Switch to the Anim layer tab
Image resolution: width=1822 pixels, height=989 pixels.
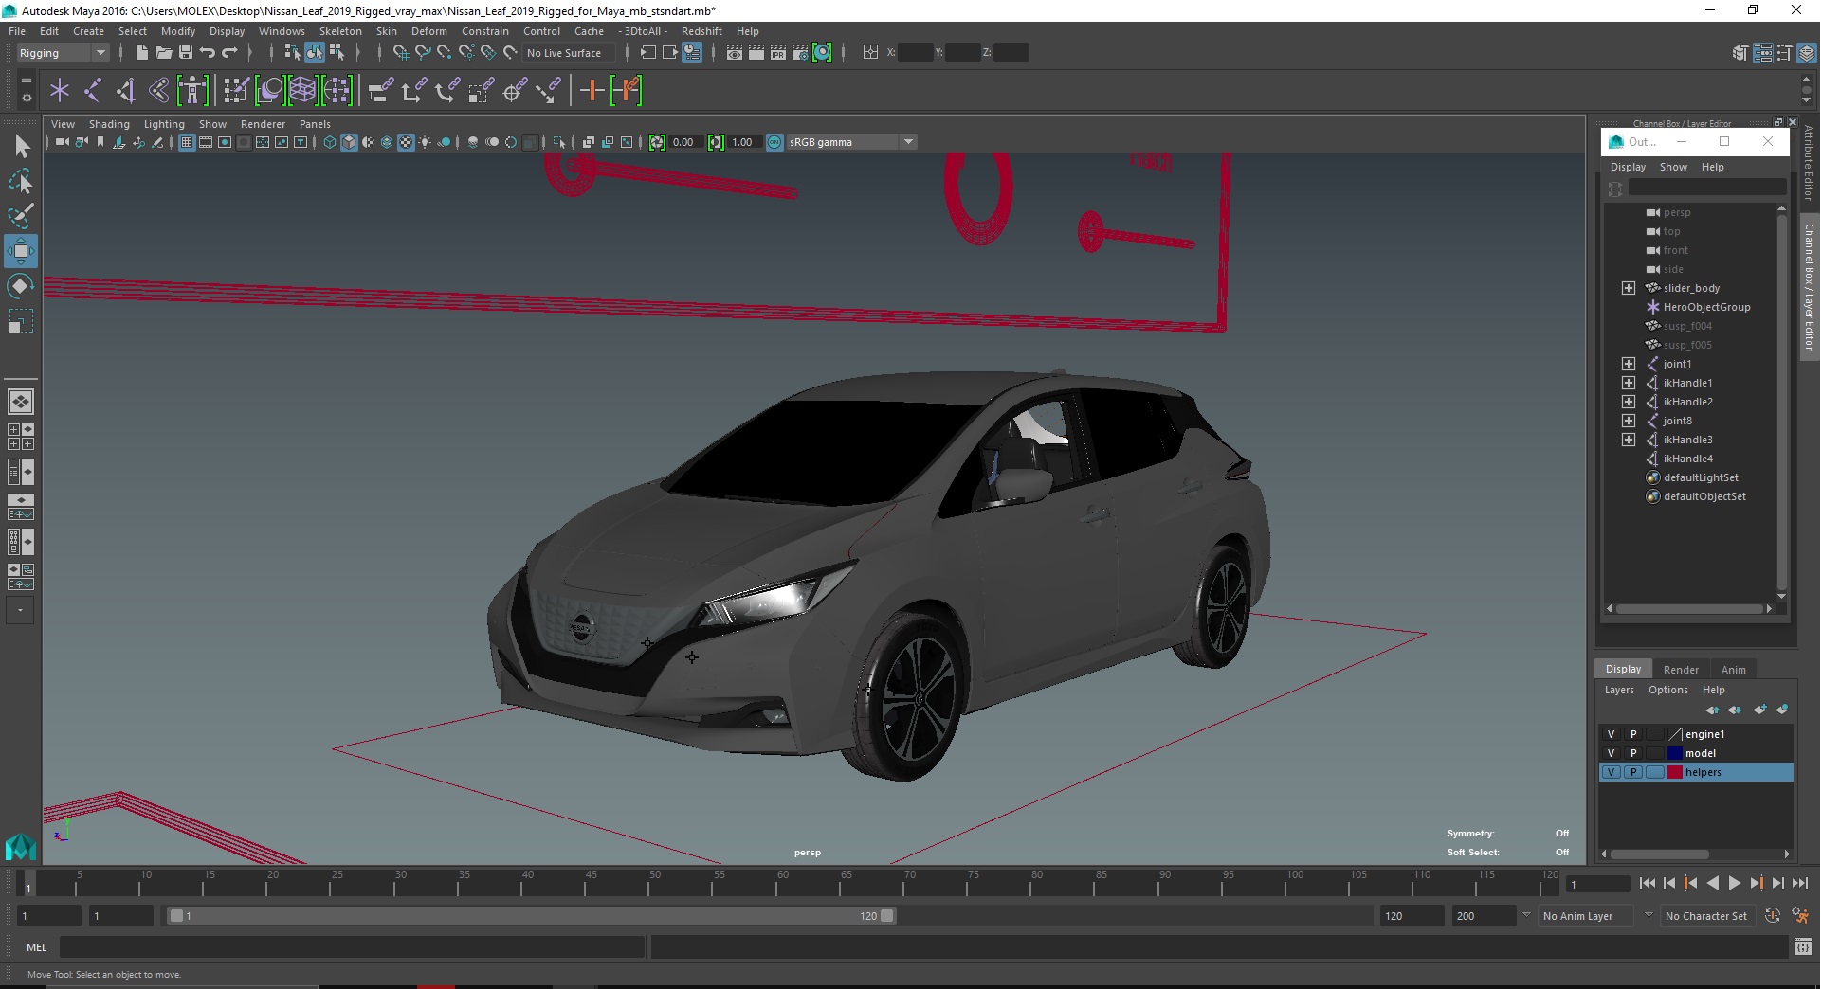(x=1733, y=669)
